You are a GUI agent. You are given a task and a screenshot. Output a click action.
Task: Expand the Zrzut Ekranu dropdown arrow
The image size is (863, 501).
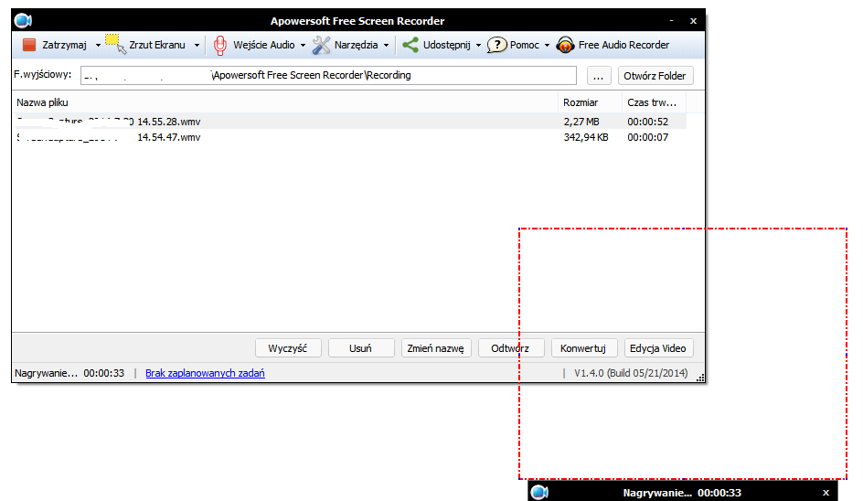(197, 45)
